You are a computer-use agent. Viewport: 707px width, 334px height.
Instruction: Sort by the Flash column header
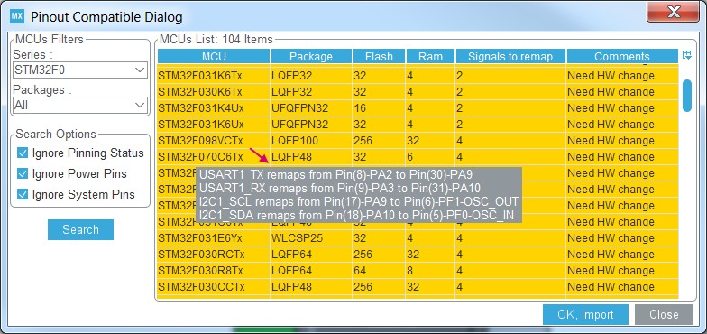coord(379,56)
